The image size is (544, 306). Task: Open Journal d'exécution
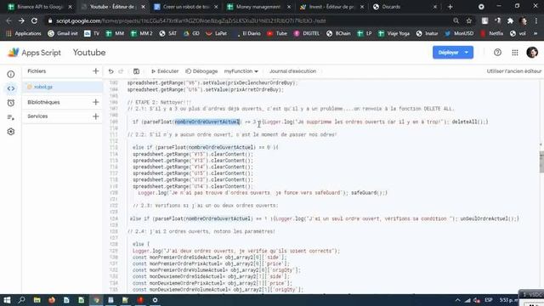(x=292, y=71)
